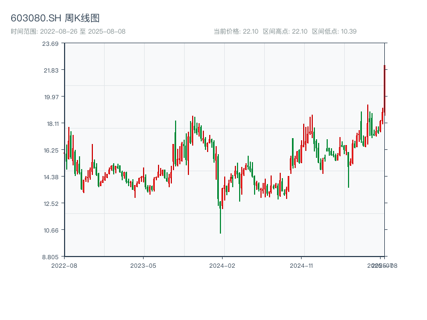
Task: Click the 10.66 price axis label
Action: [x=50, y=230]
